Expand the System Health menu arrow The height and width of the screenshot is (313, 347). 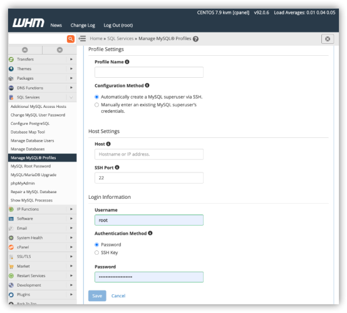(71, 238)
